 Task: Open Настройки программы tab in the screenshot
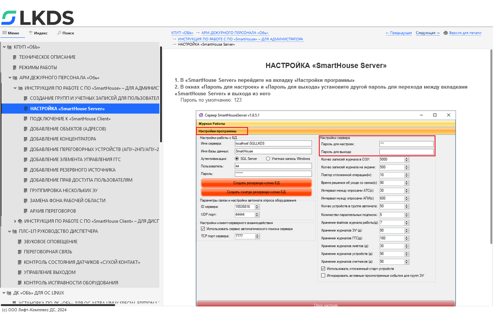pos(222,131)
